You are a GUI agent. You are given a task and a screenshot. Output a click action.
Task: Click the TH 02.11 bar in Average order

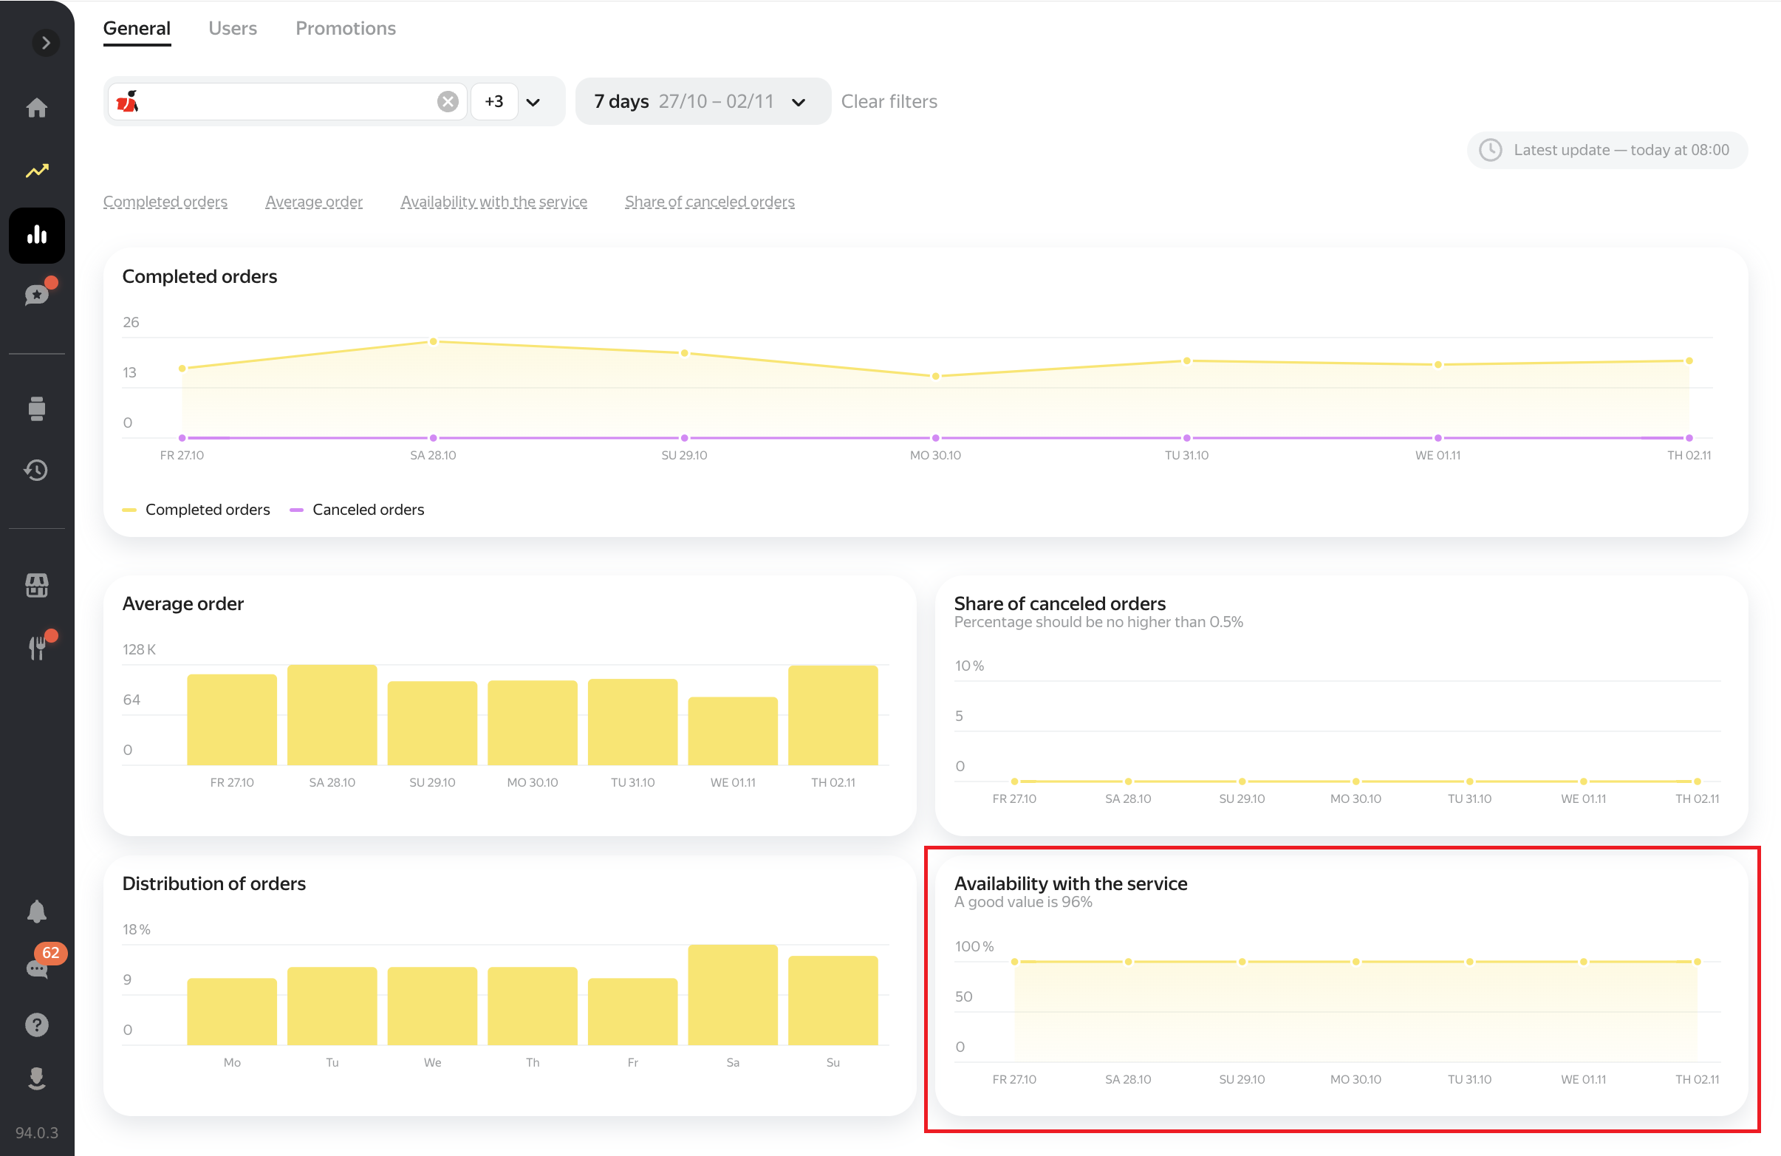(833, 715)
